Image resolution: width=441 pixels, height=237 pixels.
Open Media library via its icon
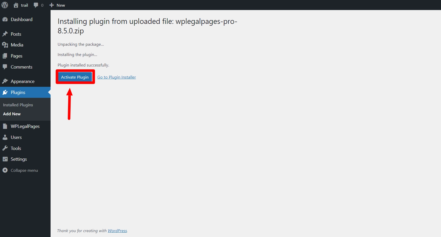pos(5,45)
